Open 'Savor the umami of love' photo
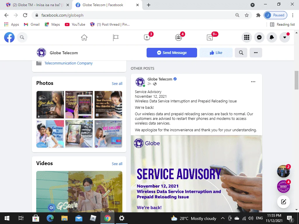Screen dimensions: 299x224 [x=79, y=105]
